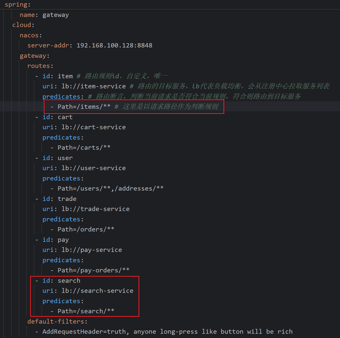Screen dimensions: 340x338
Task: Click the comment after 'id: item'
Action: point(122,76)
